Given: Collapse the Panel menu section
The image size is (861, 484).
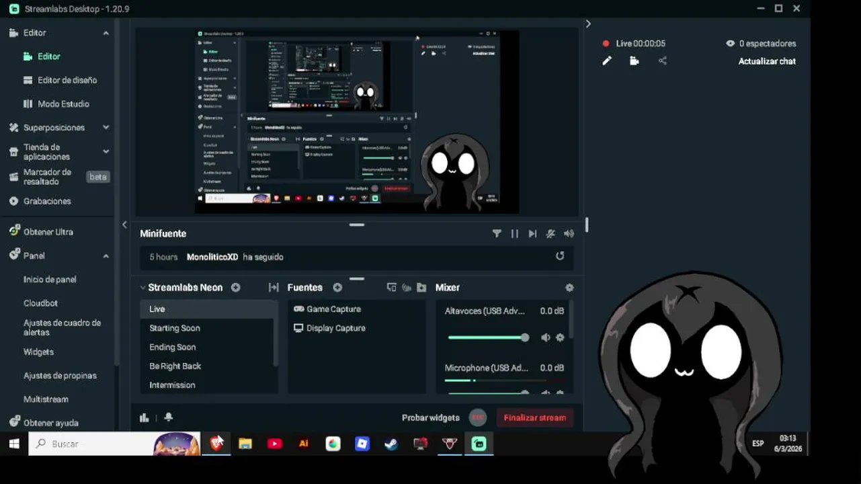Looking at the screenshot, I should pos(106,256).
